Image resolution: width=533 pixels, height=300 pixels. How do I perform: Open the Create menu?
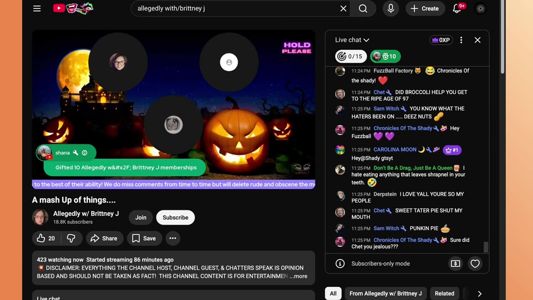point(425,8)
